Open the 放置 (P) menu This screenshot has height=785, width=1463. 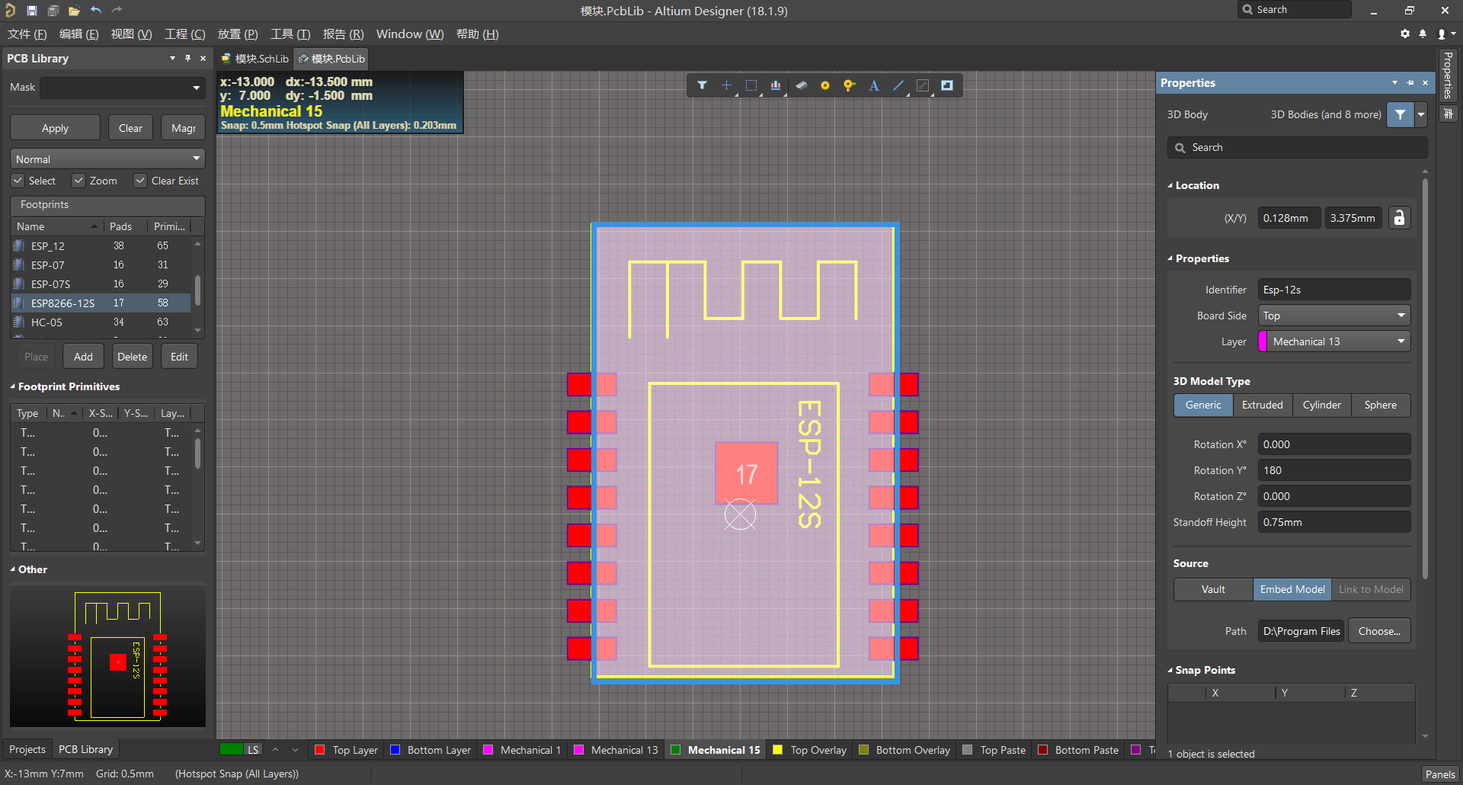[238, 34]
